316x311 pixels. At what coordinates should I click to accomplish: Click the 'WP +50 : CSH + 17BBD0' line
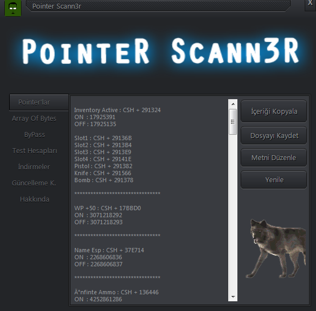click(x=108, y=208)
